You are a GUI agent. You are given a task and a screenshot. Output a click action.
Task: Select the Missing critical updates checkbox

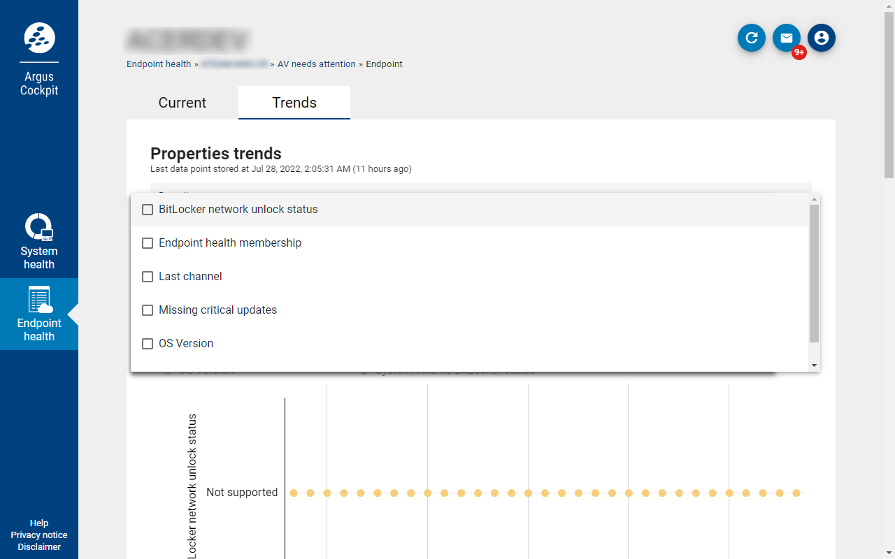click(x=148, y=310)
